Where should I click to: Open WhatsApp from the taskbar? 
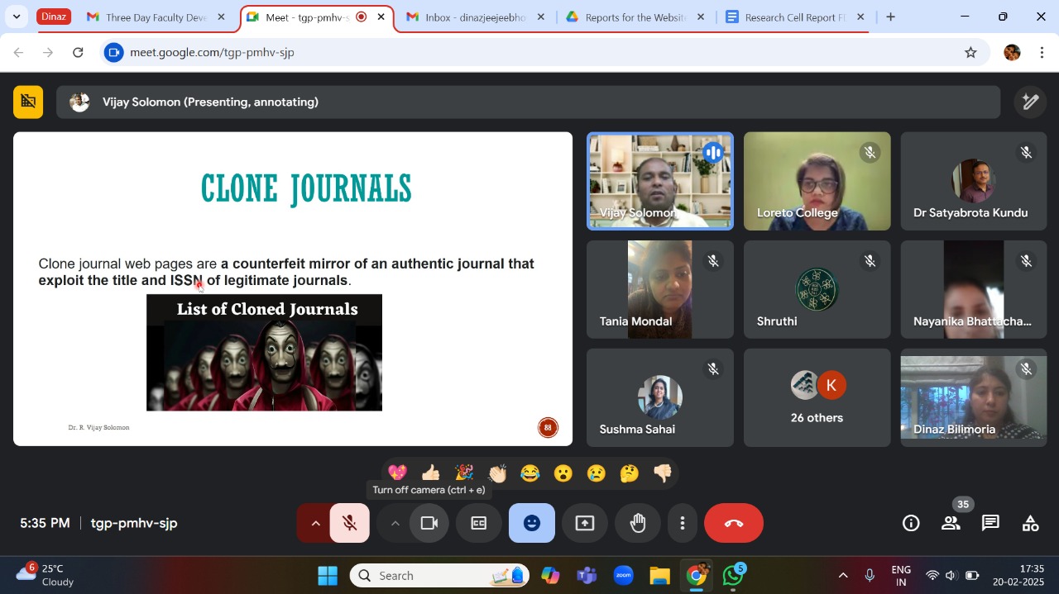pos(733,576)
